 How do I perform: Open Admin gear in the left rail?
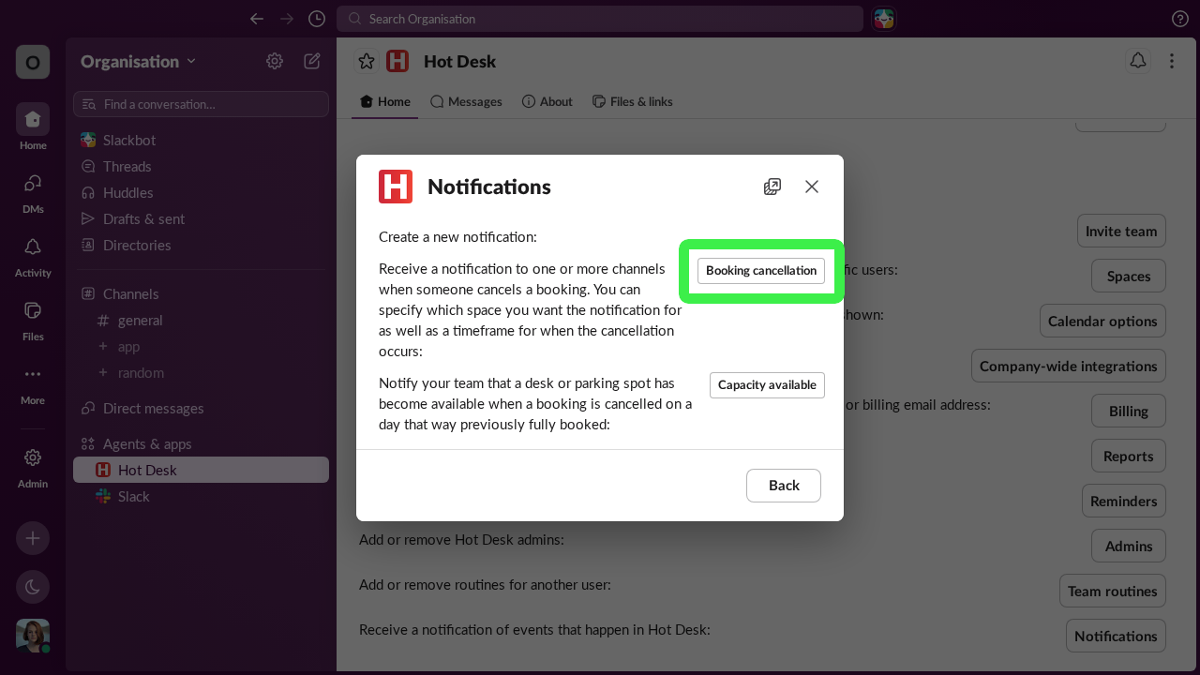[33, 467]
